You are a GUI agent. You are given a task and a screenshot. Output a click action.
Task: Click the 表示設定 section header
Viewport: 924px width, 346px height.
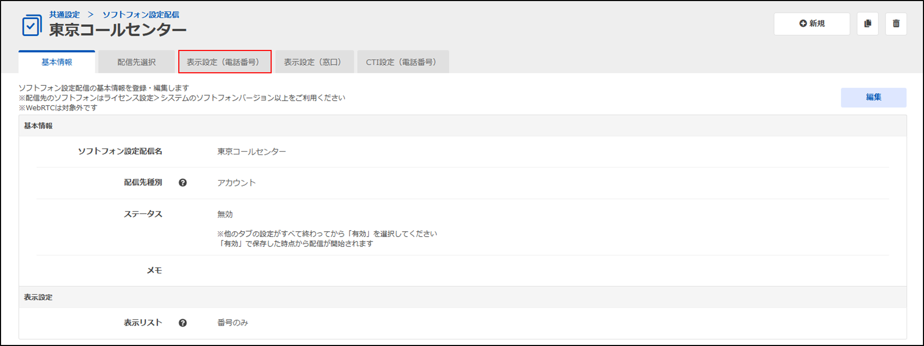[38, 297]
